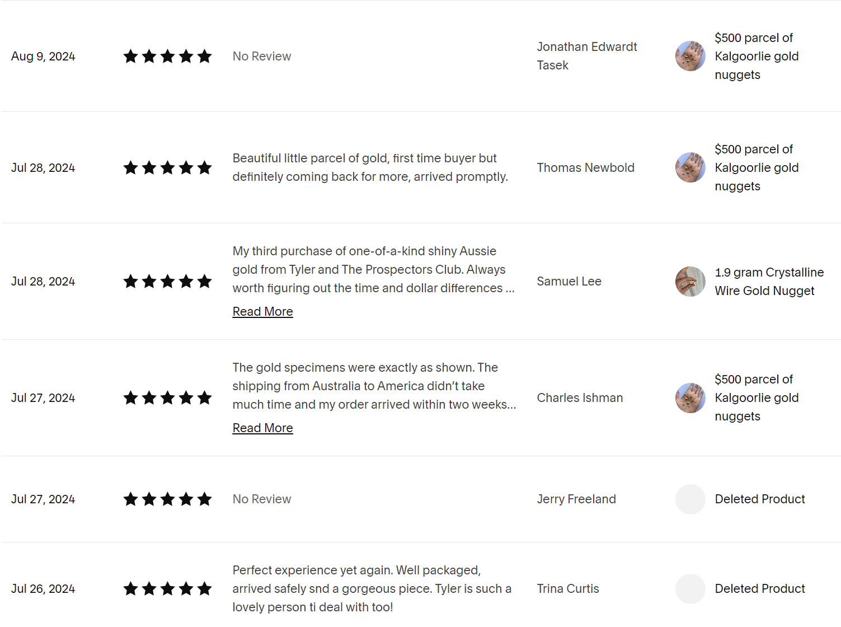
Task: Click the Jul 26, 2024 review date
Action: pyautogui.click(x=43, y=589)
